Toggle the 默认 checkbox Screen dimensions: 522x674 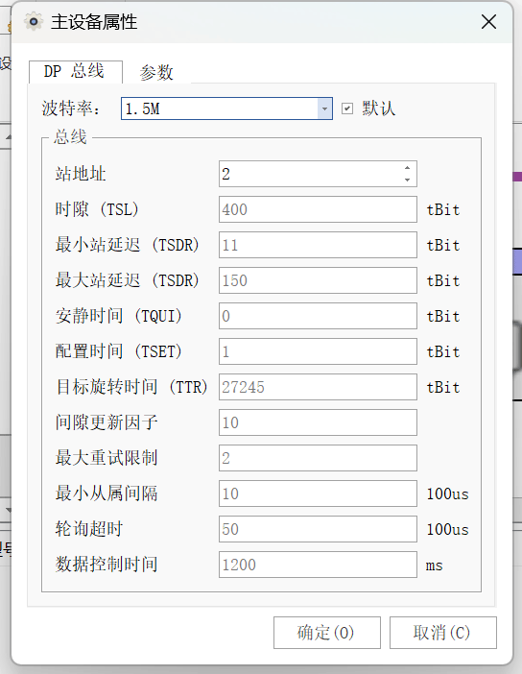coord(347,108)
